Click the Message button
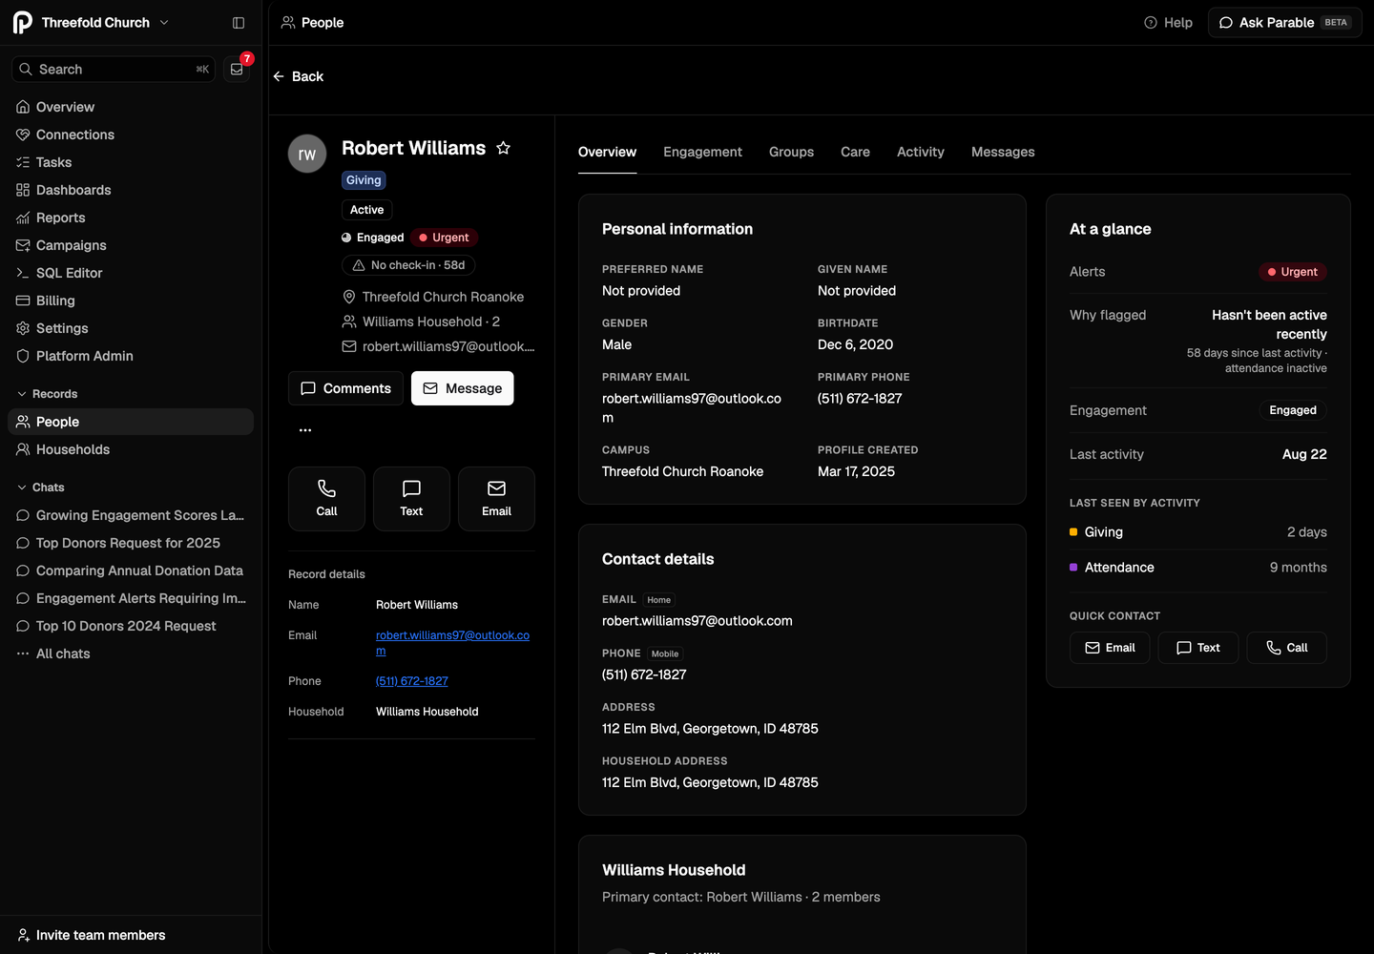Image resolution: width=1374 pixels, height=954 pixels. (462, 388)
